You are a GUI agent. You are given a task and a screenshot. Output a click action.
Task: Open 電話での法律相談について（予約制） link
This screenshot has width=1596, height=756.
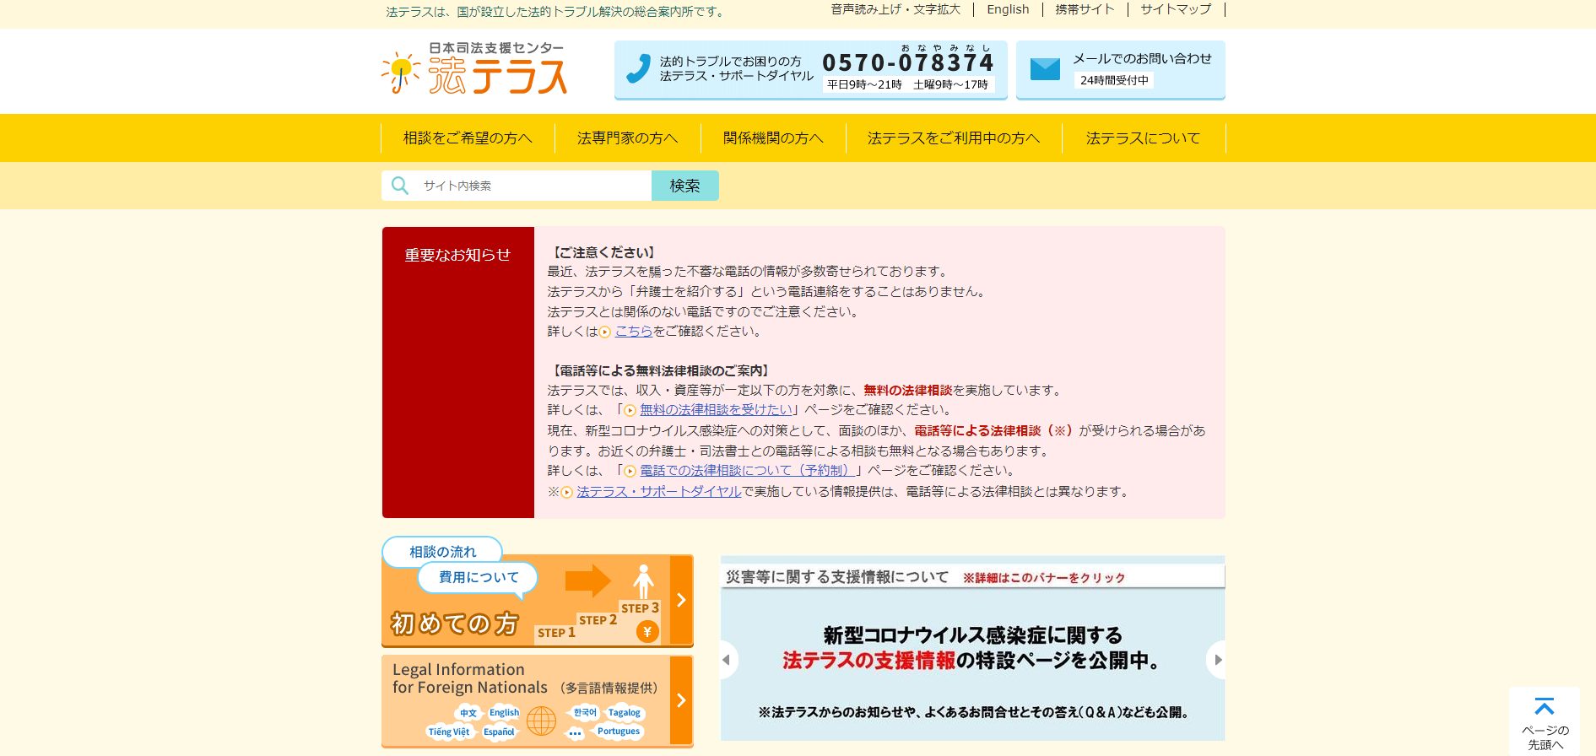pyautogui.click(x=748, y=471)
